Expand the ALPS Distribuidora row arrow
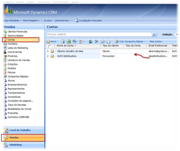This screenshot has height=151, width=180. [48, 56]
